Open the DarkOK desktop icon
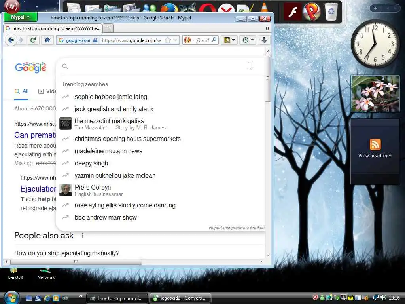405x304 pixels. [x=15, y=275]
